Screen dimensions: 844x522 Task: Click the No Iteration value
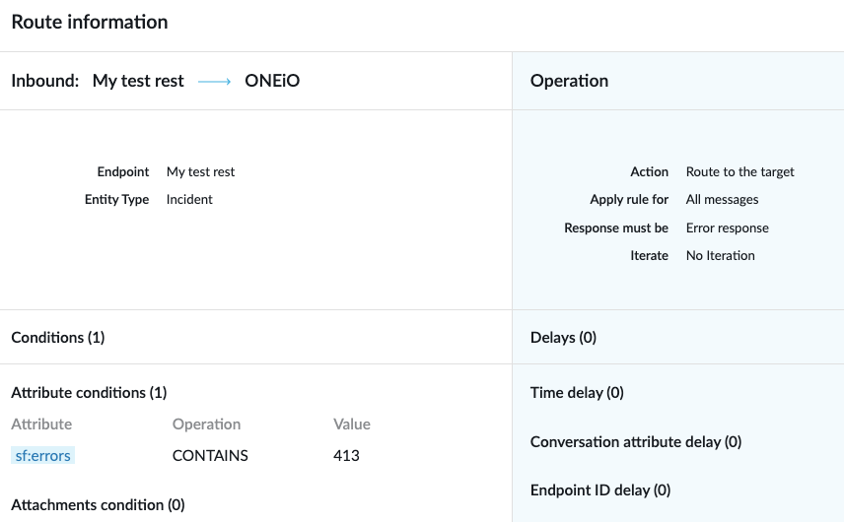coord(720,255)
